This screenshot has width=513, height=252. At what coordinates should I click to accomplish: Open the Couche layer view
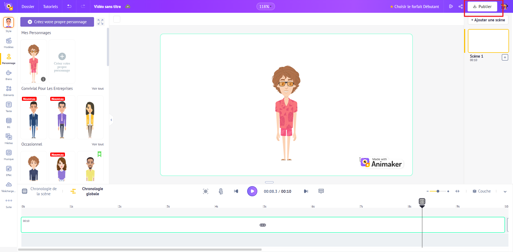[482, 191]
